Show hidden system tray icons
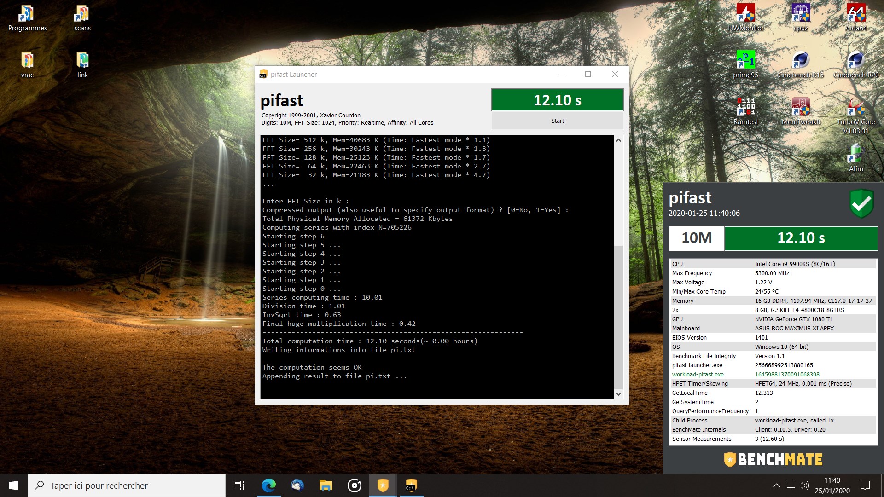Image resolution: width=884 pixels, height=497 pixels. 776,485
